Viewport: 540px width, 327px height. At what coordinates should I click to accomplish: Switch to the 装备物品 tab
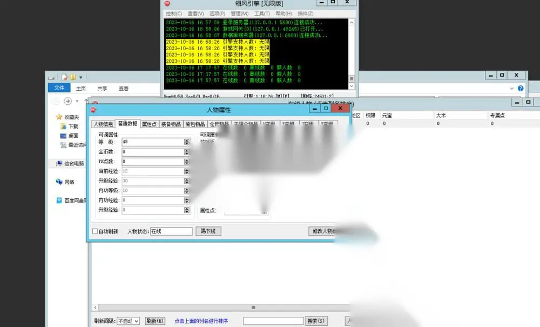[171, 124]
